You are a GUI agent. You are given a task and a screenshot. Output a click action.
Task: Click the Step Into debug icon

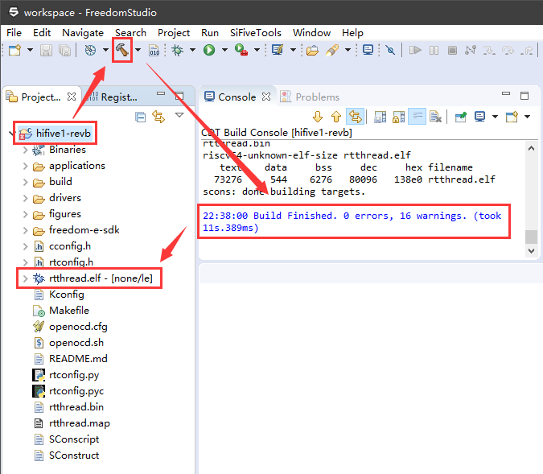coord(489,51)
